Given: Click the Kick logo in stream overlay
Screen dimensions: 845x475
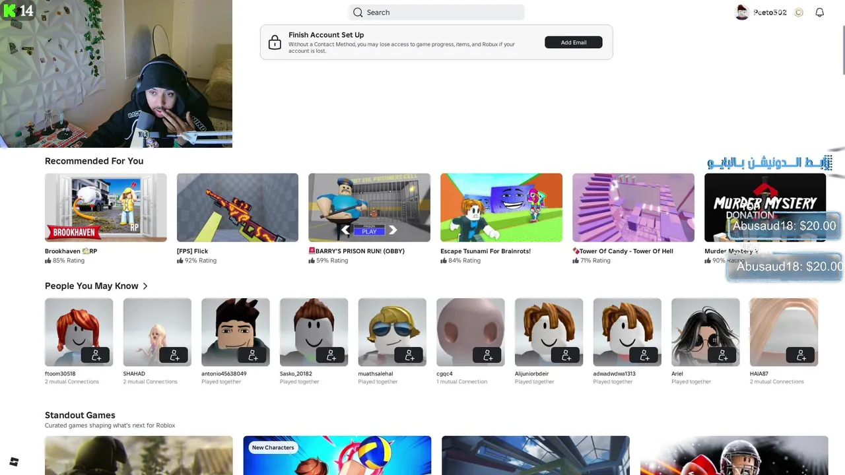Looking at the screenshot, I should [x=9, y=11].
